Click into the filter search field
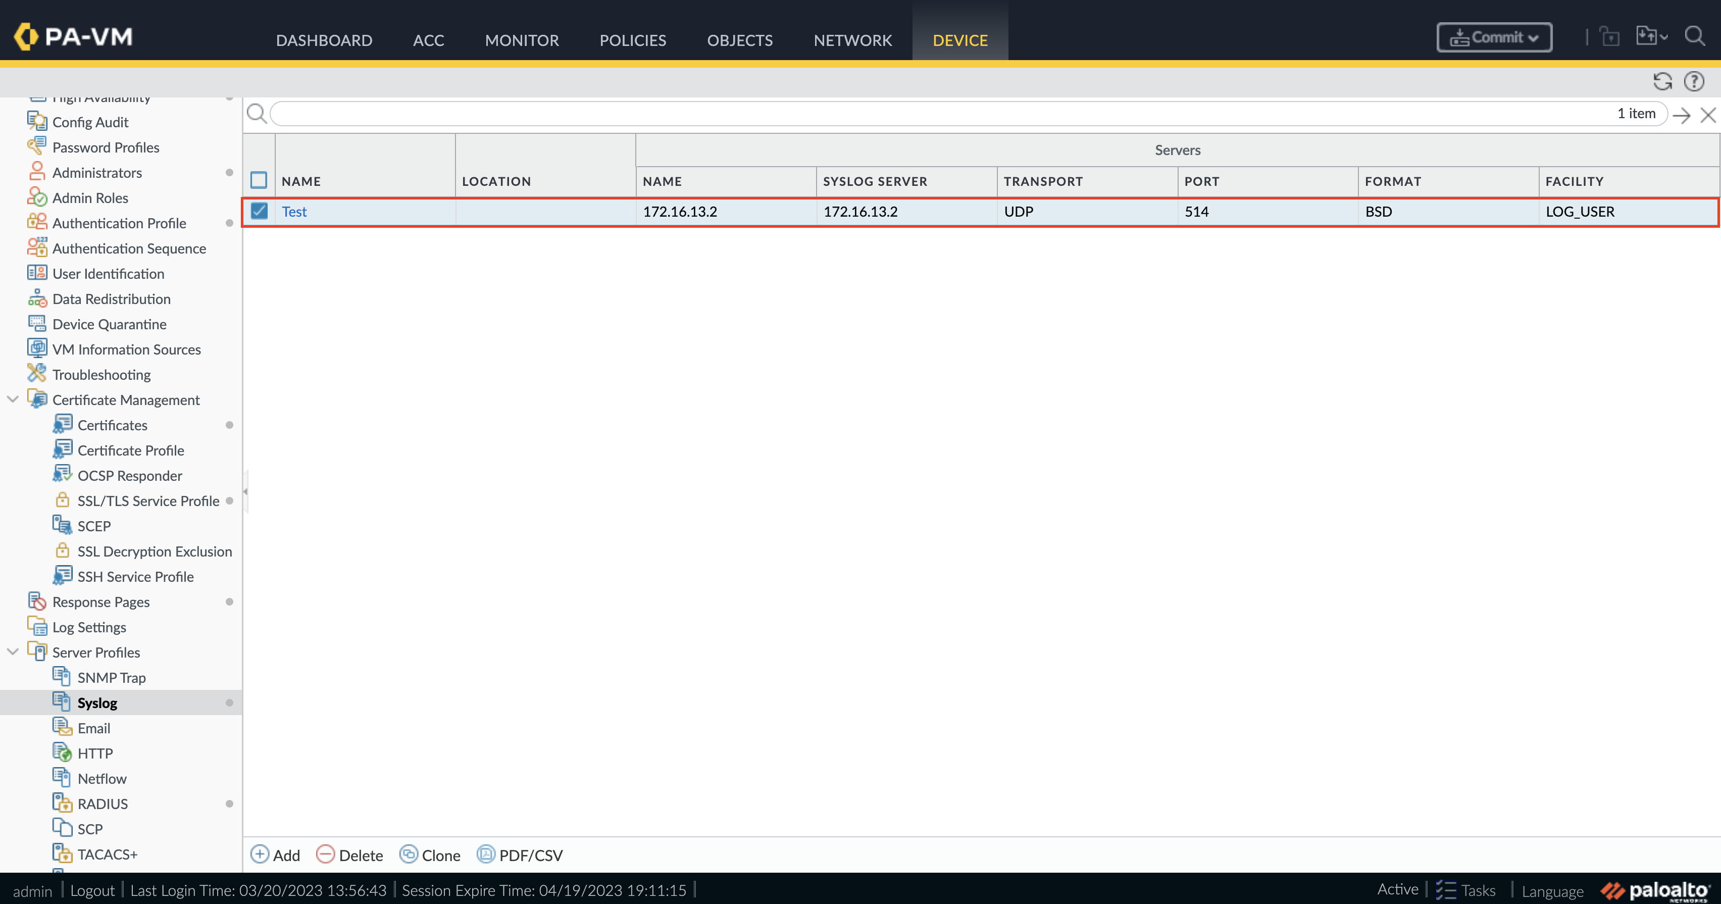This screenshot has height=904, width=1721. pos(935,114)
